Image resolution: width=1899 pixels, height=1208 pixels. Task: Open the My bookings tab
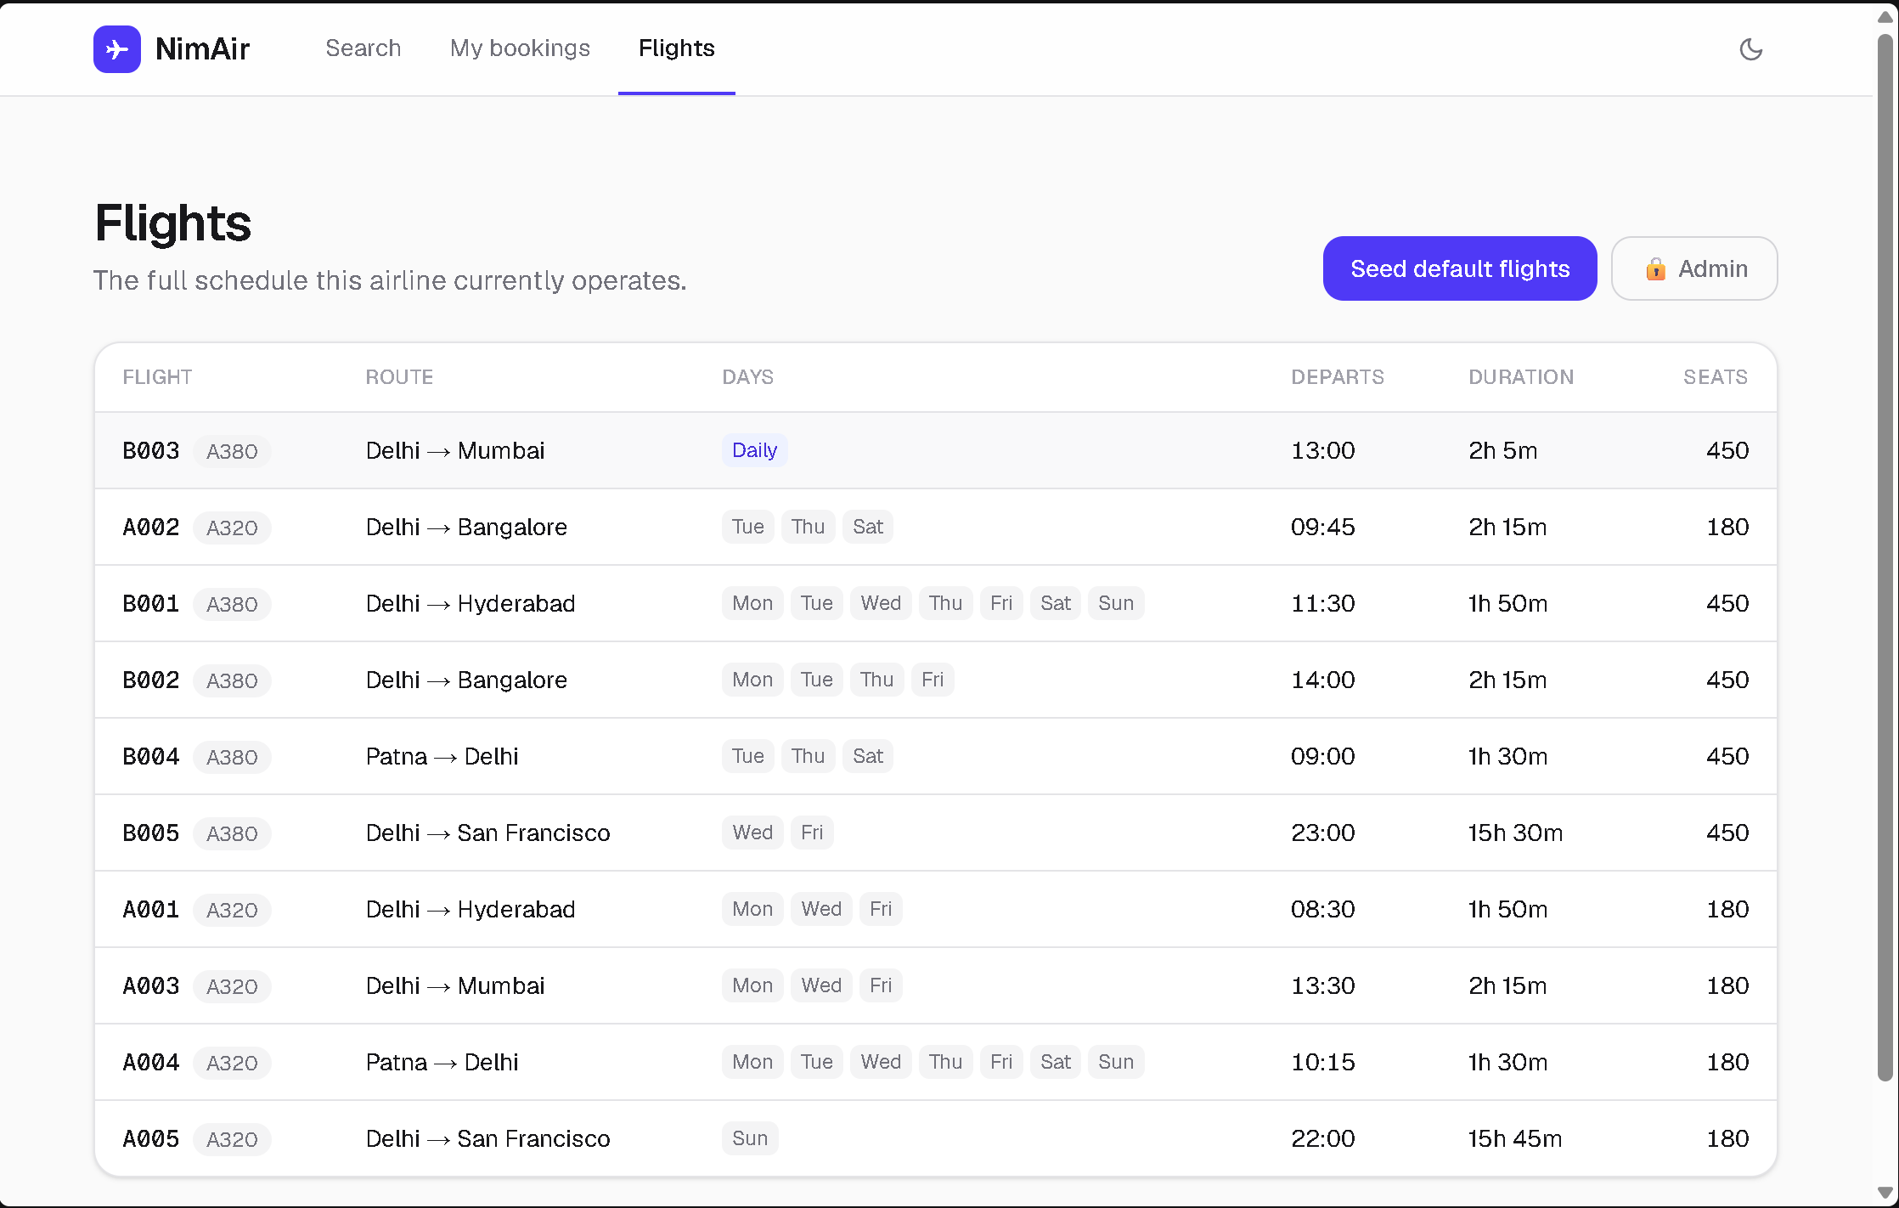(x=520, y=48)
